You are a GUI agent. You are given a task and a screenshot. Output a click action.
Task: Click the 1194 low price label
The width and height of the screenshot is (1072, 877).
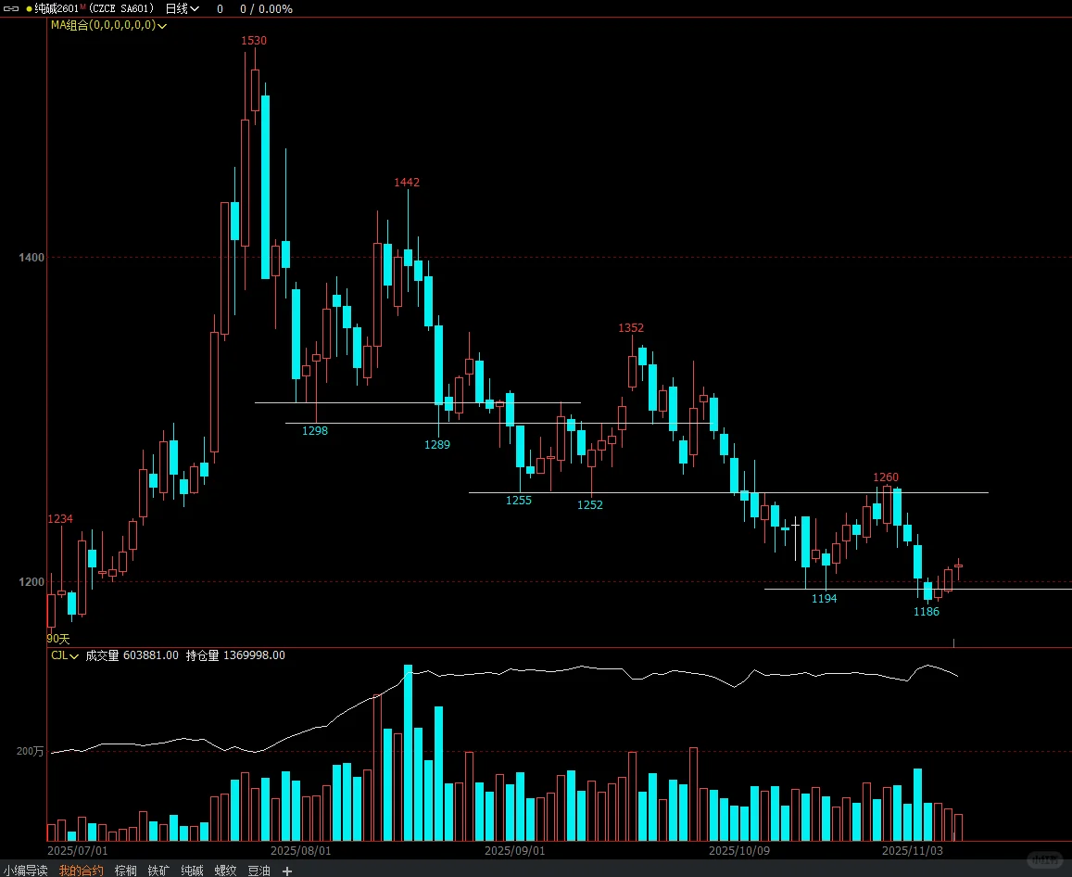tap(824, 599)
